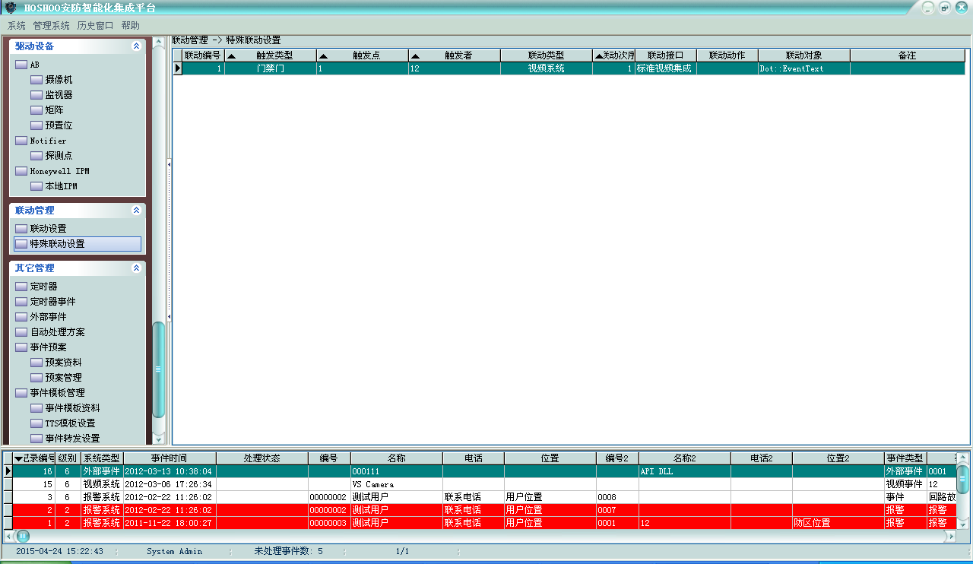973x564 pixels.
Task: Click the 定时器 timer item icon
Action: pos(21,287)
